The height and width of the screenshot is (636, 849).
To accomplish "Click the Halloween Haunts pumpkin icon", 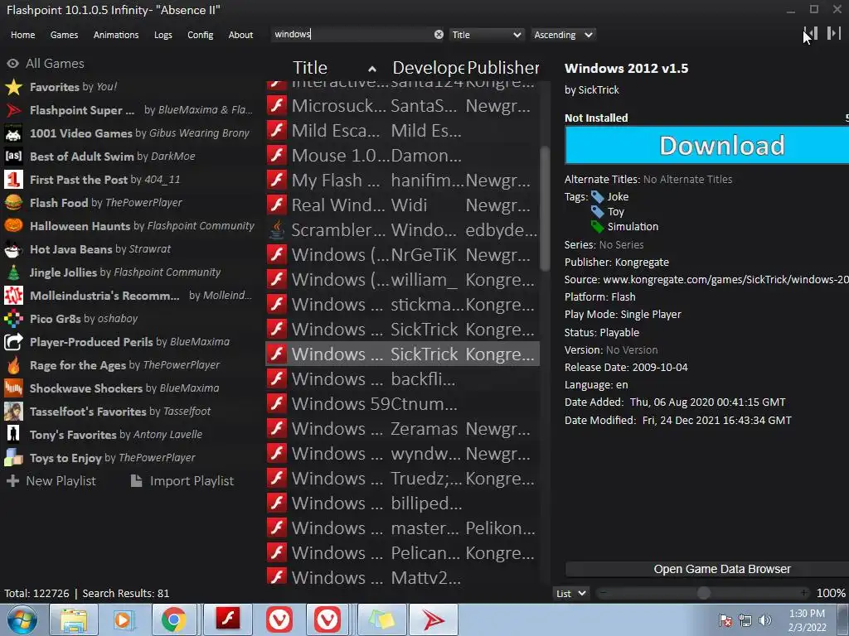I will pyautogui.click(x=13, y=225).
